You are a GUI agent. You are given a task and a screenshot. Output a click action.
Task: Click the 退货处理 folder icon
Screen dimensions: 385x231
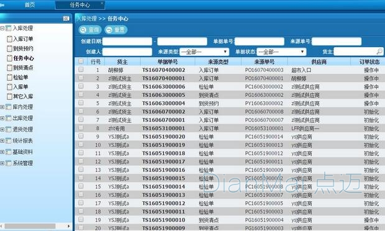coord(8,130)
